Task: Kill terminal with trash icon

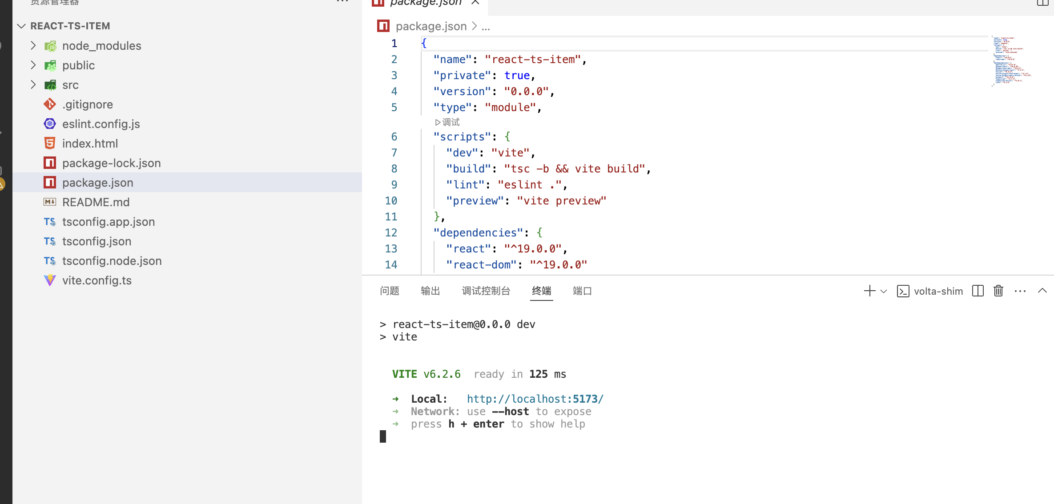Action: (998, 291)
